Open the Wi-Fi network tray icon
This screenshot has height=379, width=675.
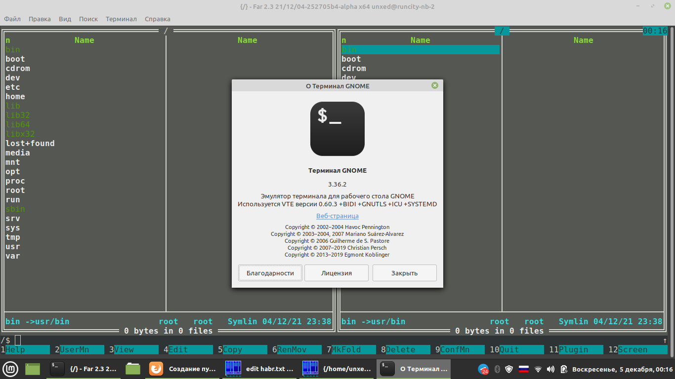point(538,369)
